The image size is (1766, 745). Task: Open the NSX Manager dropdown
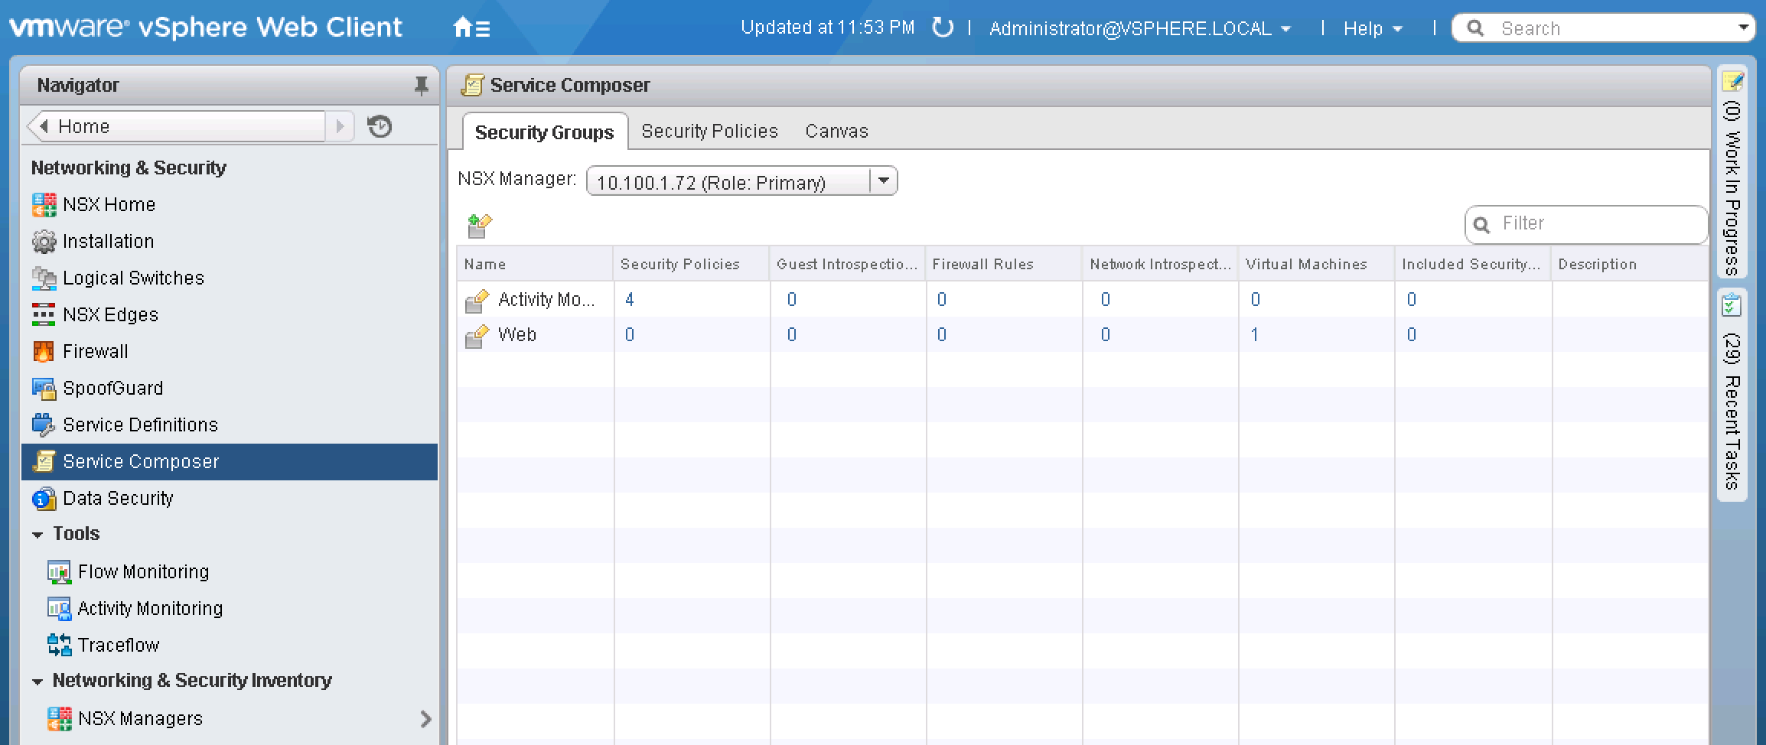[883, 181]
